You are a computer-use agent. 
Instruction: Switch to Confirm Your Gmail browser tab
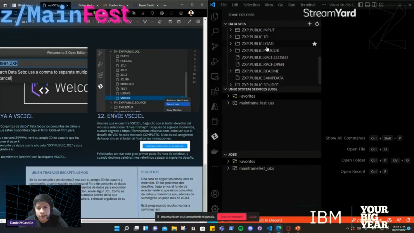click(116, 5)
